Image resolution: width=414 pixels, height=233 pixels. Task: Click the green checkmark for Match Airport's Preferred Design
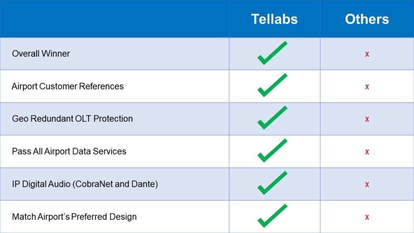272,216
